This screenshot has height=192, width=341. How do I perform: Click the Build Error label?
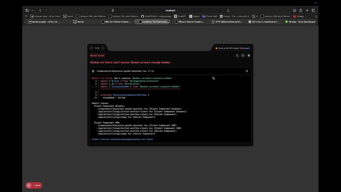(97, 55)
